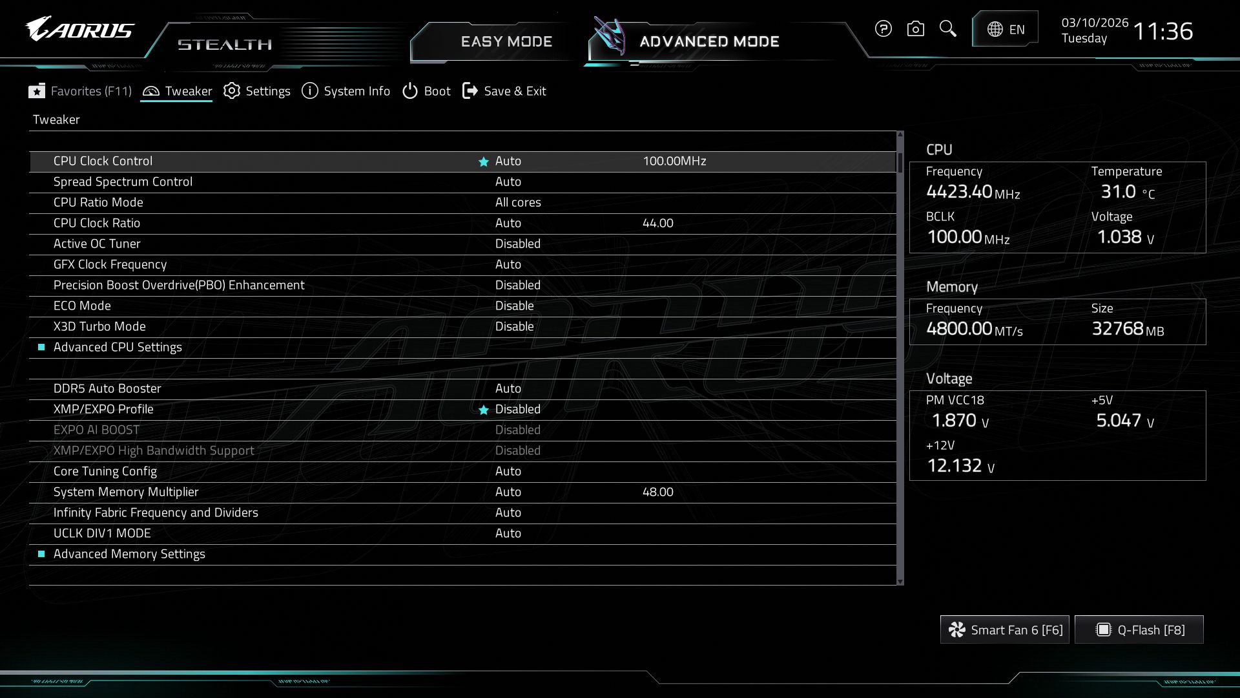Open Favorites (F11)

(x=91, y=91)
